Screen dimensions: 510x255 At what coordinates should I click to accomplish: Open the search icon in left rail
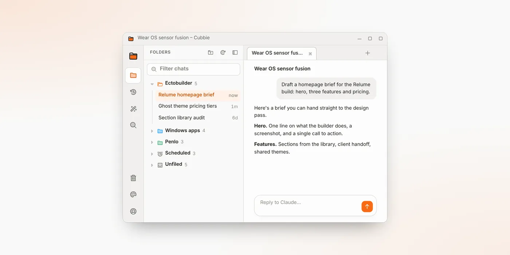click(133, 125)
